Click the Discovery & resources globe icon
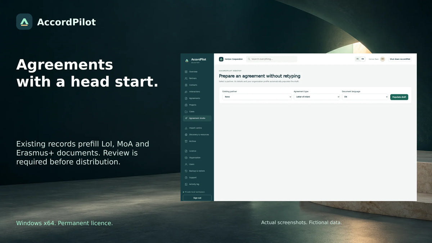The image size is (432, 243). click(186, 135)
